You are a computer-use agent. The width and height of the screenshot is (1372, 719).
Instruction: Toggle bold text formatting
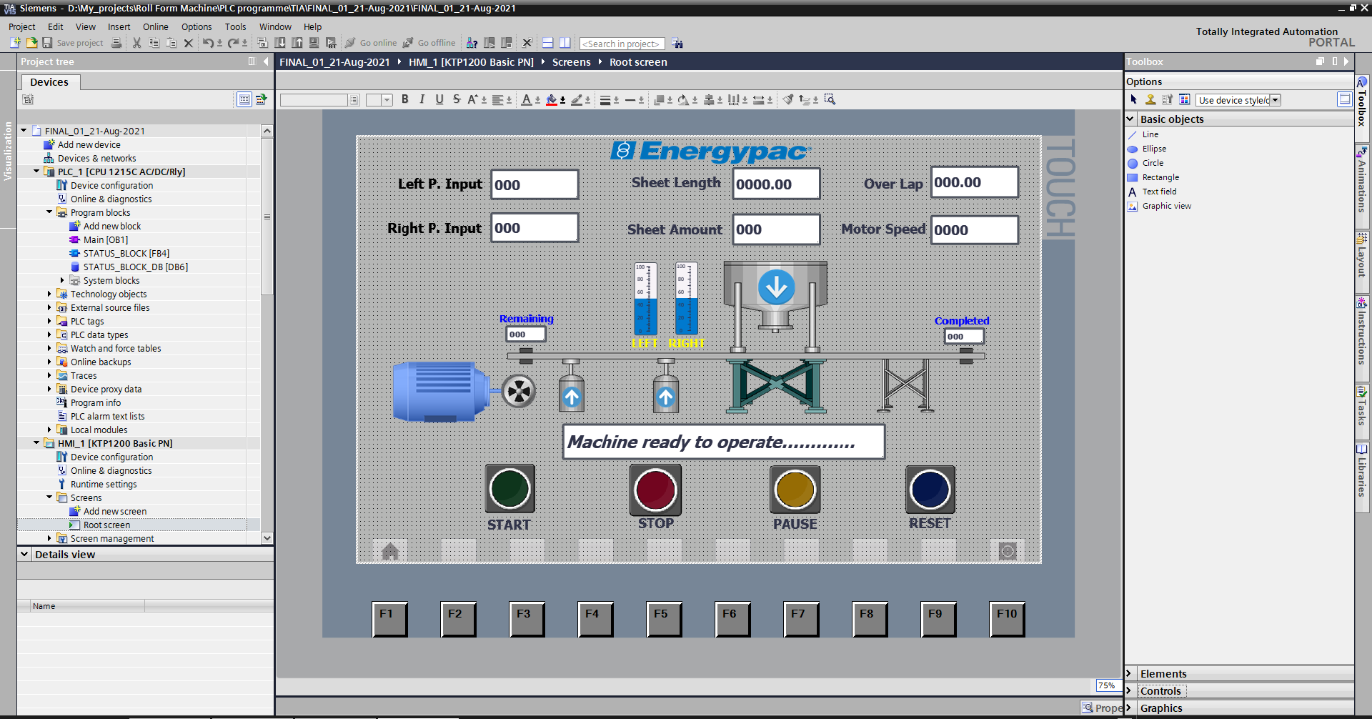click(404, 99)
